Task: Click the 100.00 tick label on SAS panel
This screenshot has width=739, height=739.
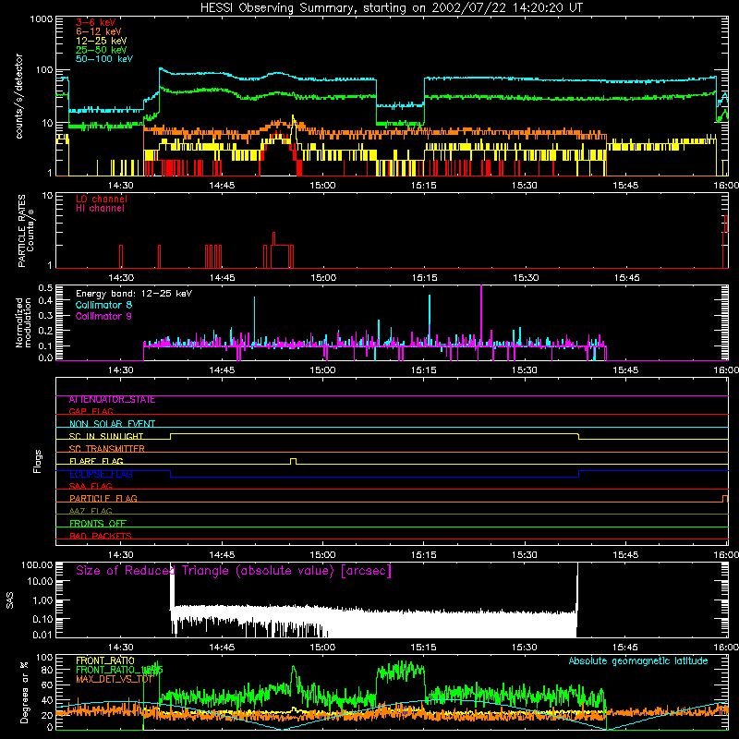Action: click(x=37, y=565)
